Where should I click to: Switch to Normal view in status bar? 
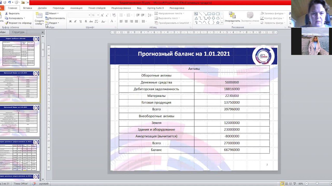(x=282, y=184)
